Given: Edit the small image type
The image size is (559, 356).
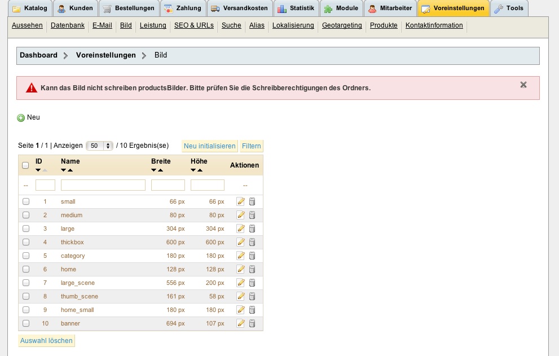Looking at the screenshot, I should pyautogui.click(x=241, y=201).
